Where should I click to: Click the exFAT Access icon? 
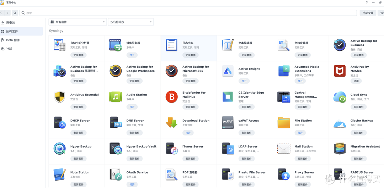[x=228, y=123]
